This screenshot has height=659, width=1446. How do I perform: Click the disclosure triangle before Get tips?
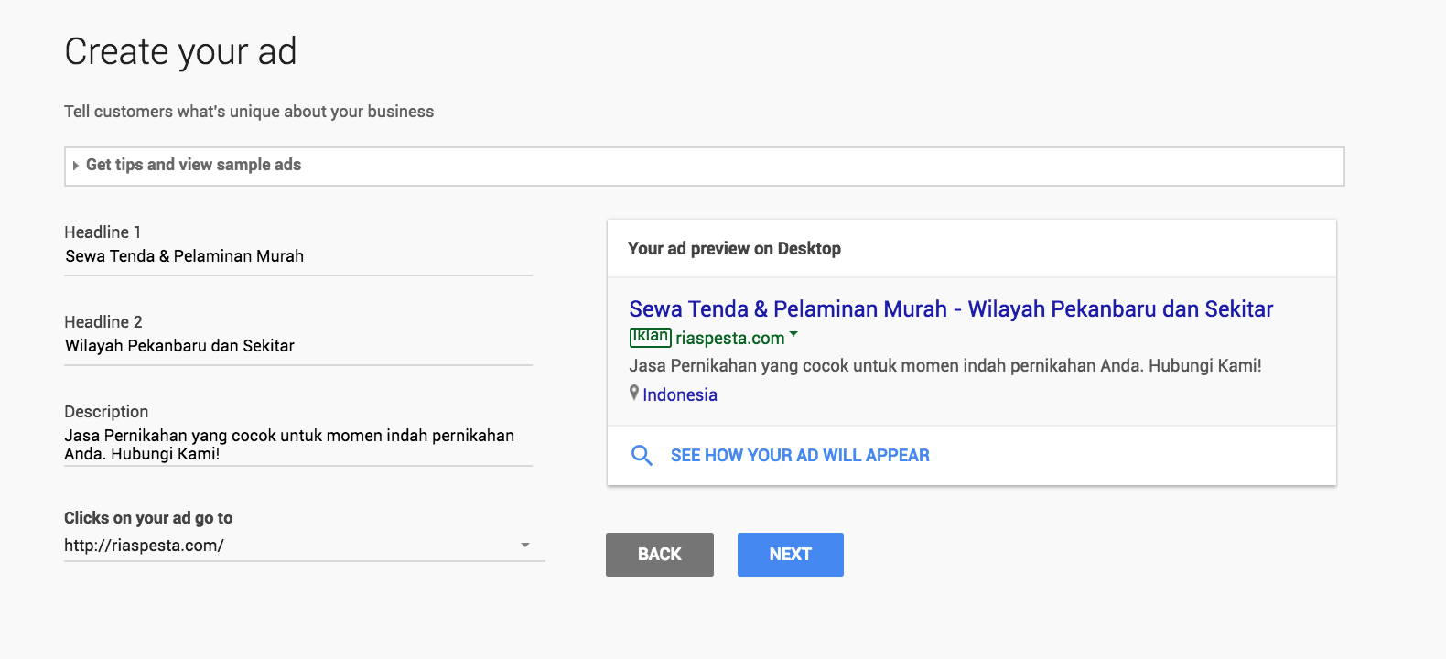point(74,166)
